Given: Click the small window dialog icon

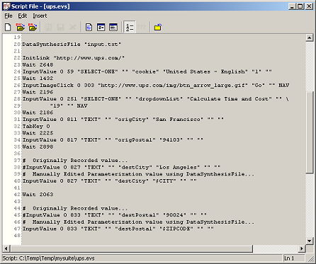Looking at the screenshot, I should click(x=101, y=27).
